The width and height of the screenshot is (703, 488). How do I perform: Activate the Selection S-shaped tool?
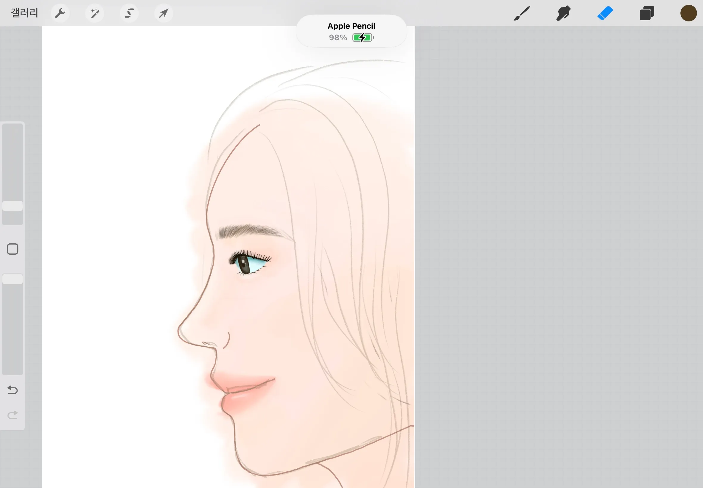(129, 13)
